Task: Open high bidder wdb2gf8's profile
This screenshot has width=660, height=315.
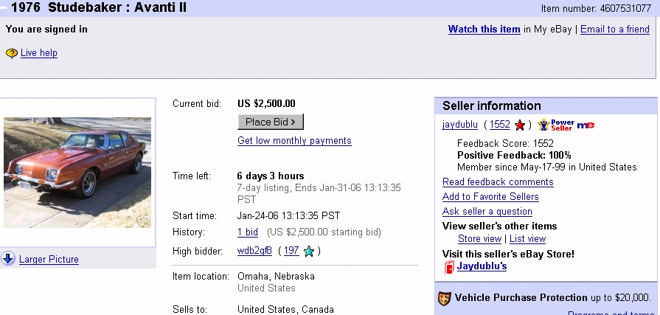Action: 254,251
